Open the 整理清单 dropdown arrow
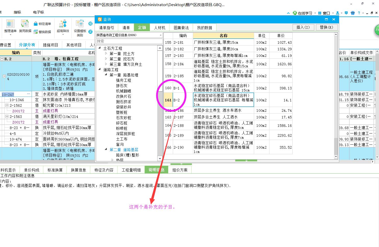 tap(10, 35)
